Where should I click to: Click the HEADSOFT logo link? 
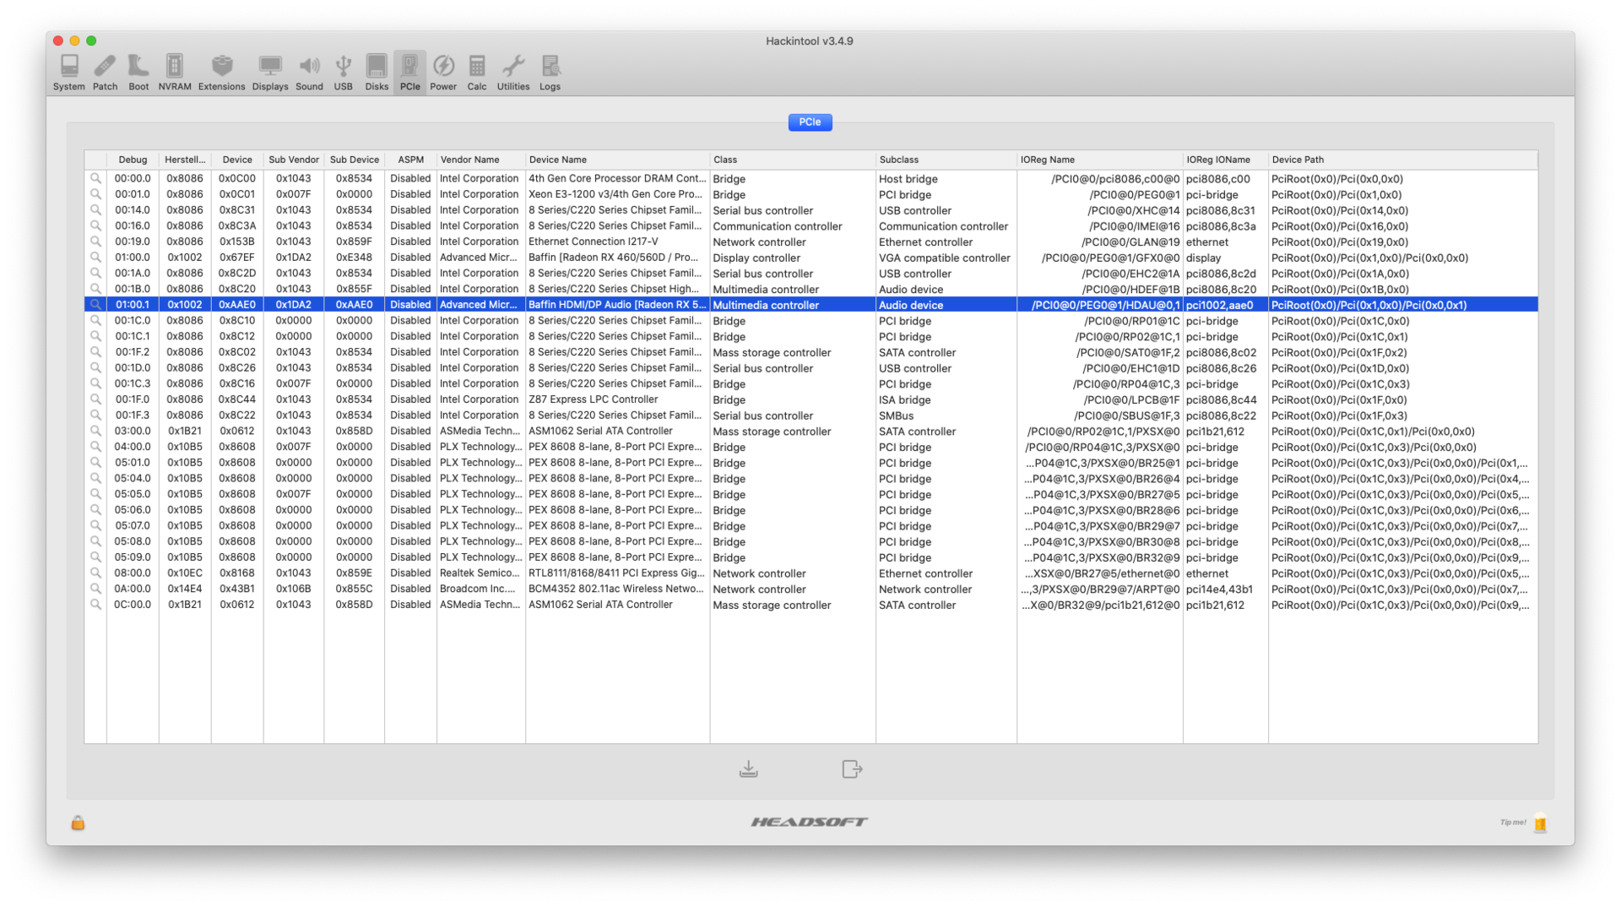[x=810, y=822]
